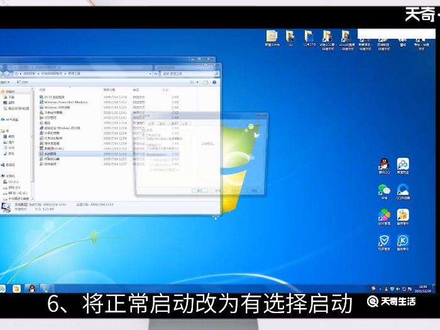Open the 软件管理 four-leaf desktop icon
The height and width of the screenshot is (330, 440).
coord(384,217)
